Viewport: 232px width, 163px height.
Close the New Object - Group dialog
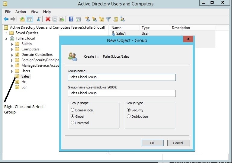[188, 39]
